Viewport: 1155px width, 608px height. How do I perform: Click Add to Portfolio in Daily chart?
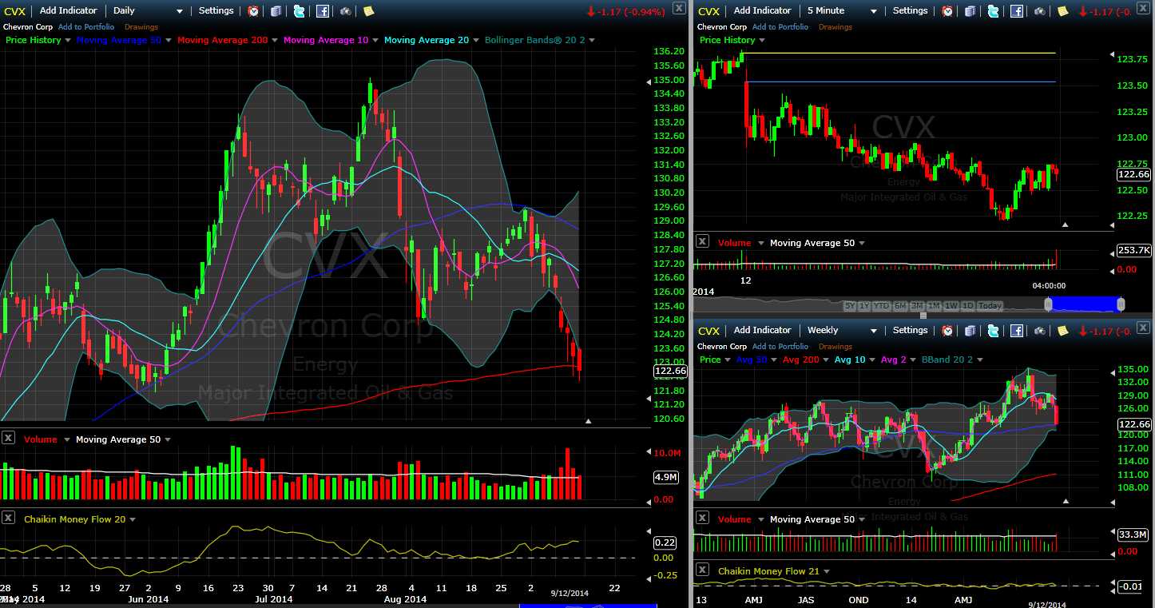[86, 27]
